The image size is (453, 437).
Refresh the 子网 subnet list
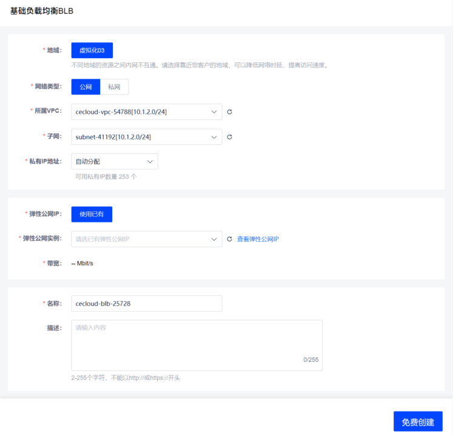[229, 137]
